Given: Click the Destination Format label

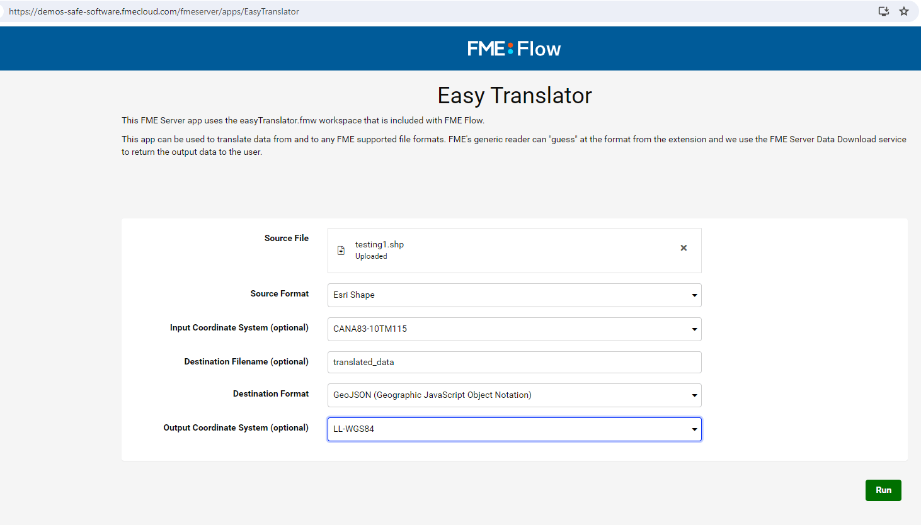Looking at the screenshot, I should pos(271,393).
